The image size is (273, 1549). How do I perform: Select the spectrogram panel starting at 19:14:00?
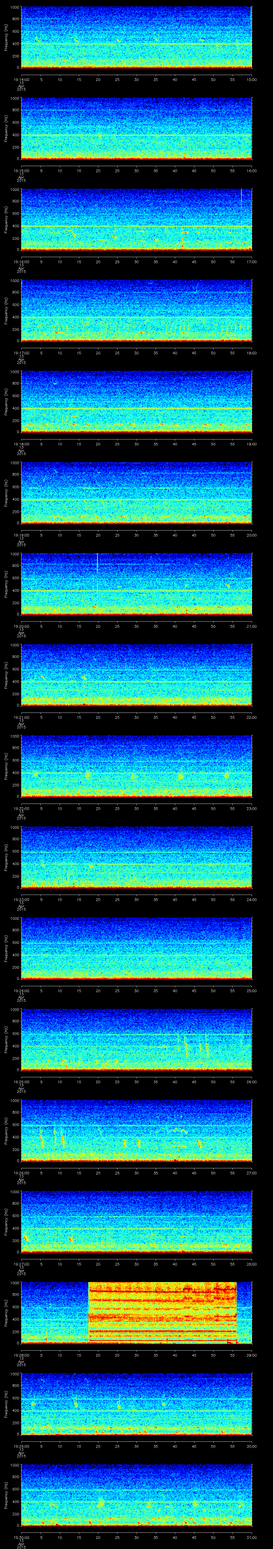pos(136,37)
